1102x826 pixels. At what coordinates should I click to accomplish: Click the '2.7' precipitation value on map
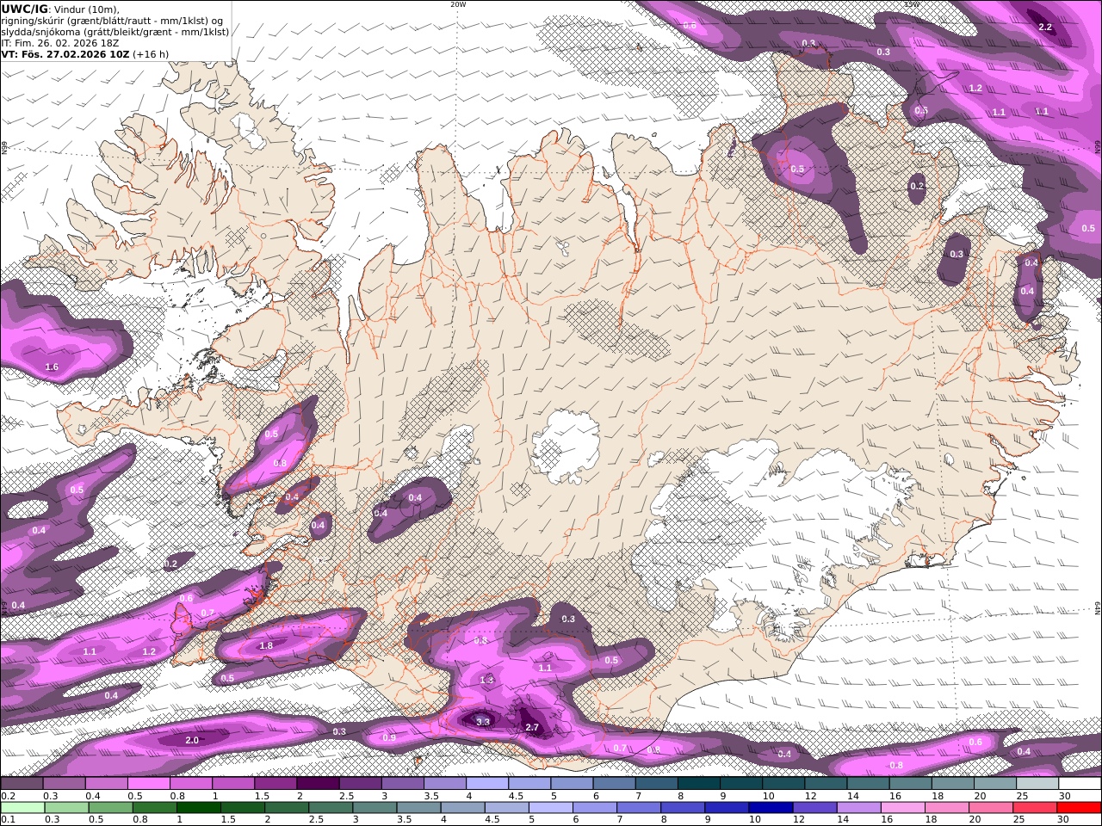pyautogui.click(x=532, y=728)
